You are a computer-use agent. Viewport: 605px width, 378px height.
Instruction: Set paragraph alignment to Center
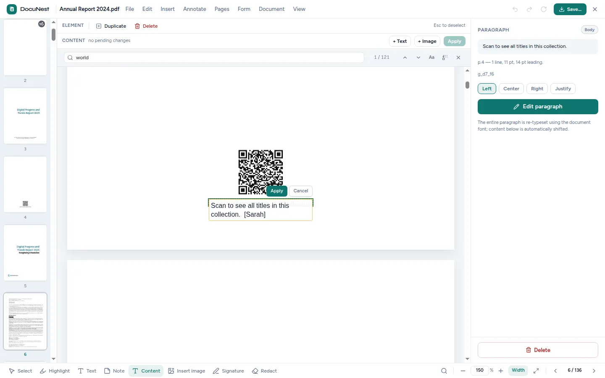[511, 89]
